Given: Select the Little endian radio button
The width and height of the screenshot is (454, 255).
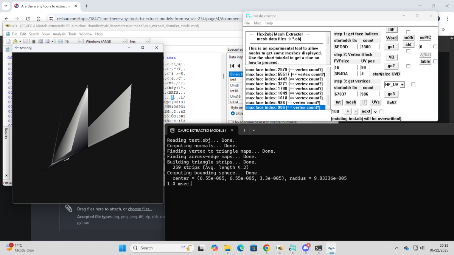Looking at the screenshot, I should click(233, 113).
